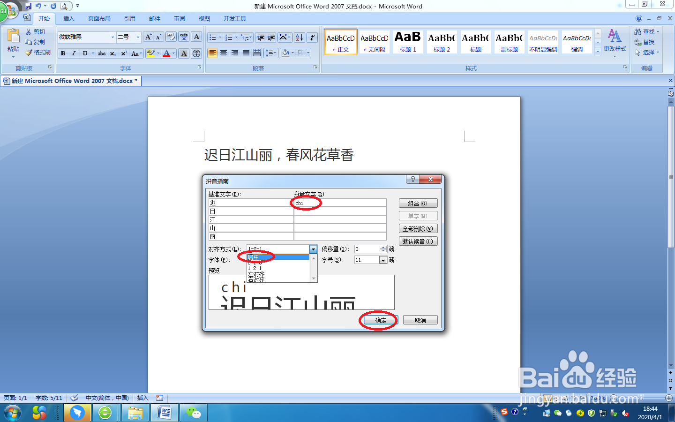Toggle Center paragraph alignment
This screenshot has width=675, height=422.
click(x=224, y=53)
